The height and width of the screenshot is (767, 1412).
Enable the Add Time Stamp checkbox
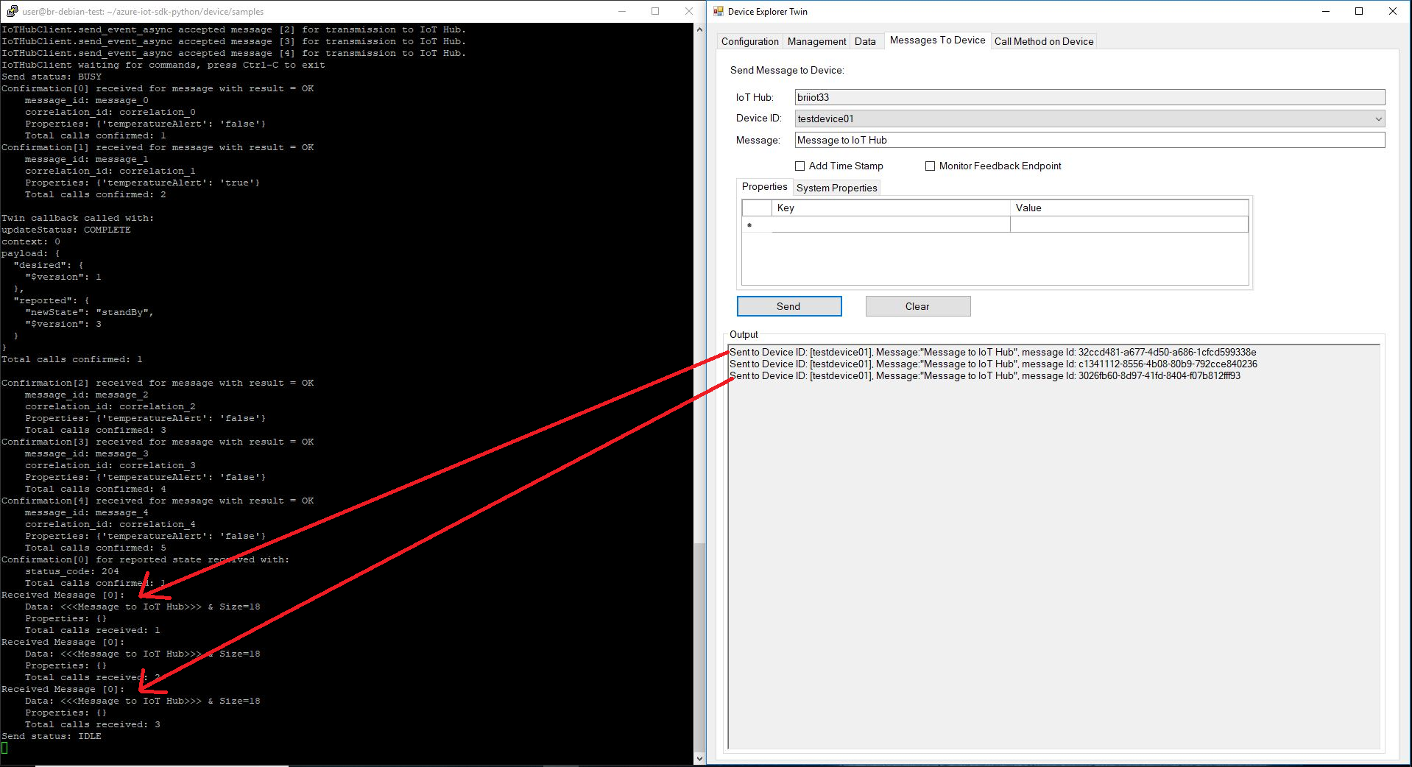click(x=799, y=166)
